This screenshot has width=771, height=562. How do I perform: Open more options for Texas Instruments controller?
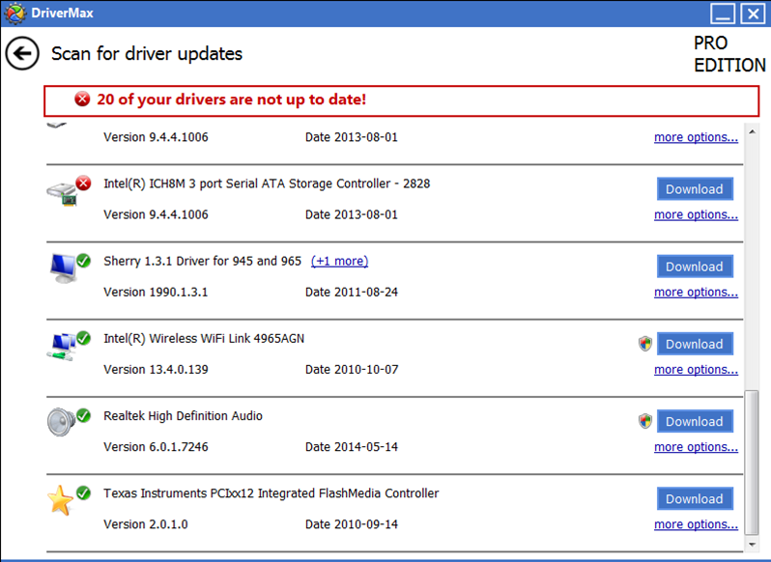(696, 524)
